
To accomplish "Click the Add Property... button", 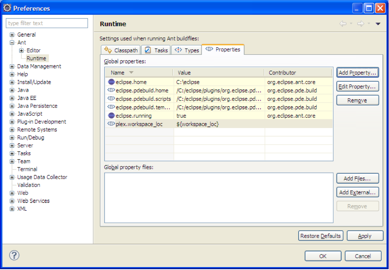I will [357, 72].
